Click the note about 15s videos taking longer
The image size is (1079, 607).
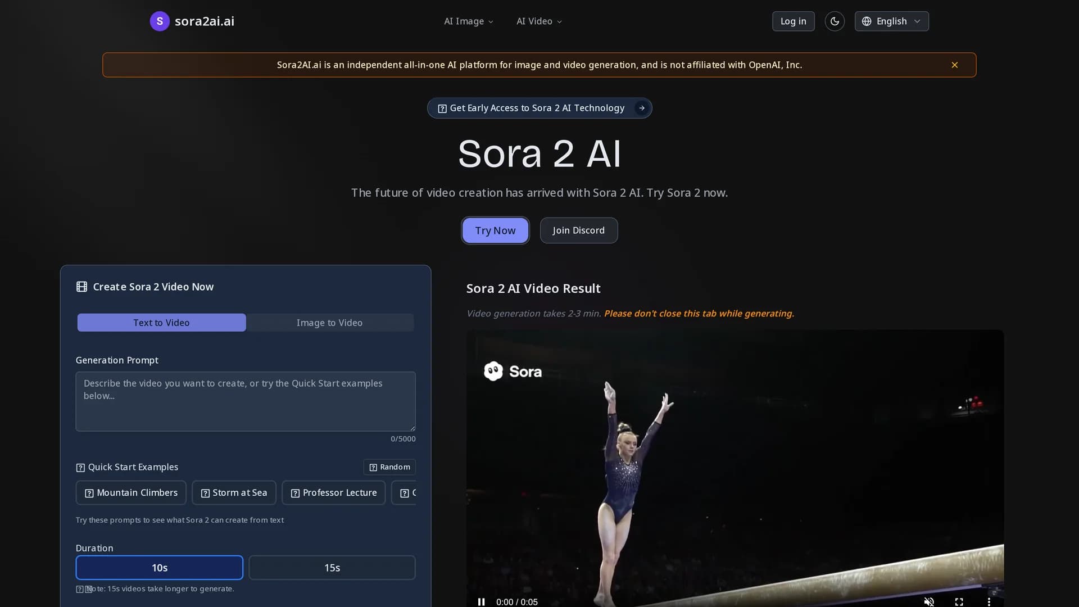click(155, 589)
